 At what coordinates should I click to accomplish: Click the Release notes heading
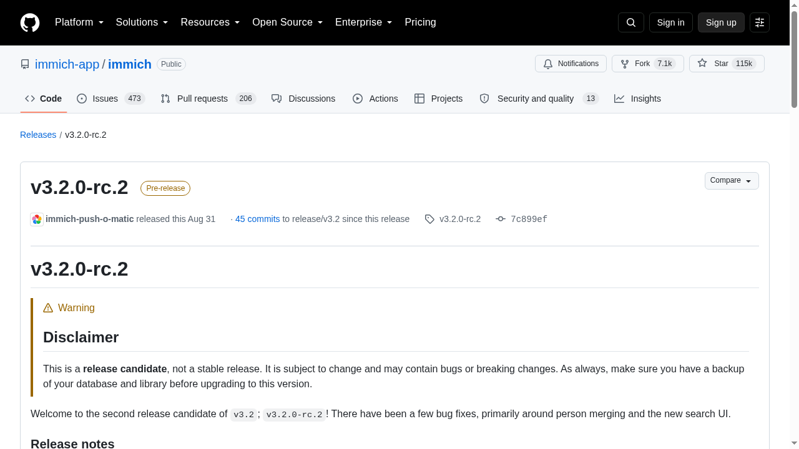click(72, 443)
